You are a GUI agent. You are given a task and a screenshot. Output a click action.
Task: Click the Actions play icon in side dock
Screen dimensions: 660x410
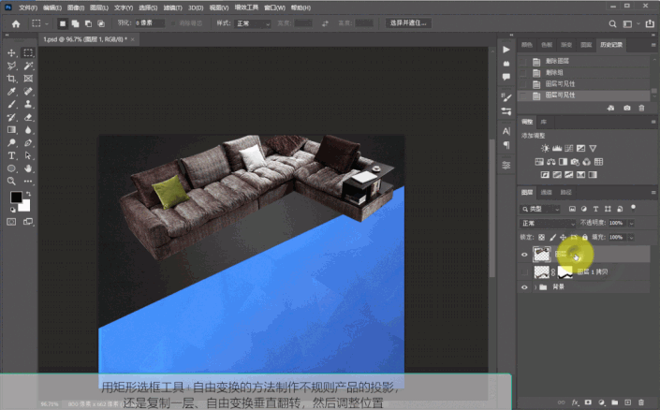pyautogui.click(x=506, y=50)
